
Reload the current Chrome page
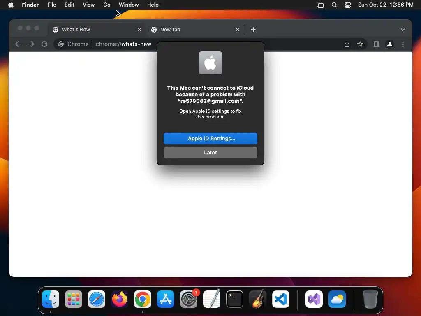pos(44,44)
